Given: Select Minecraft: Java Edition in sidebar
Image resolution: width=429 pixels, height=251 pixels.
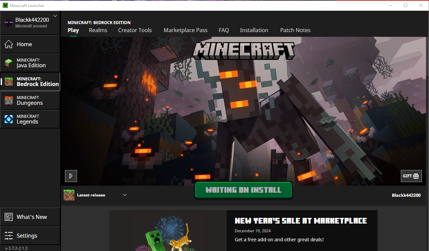Looking at the screenshot, I should coord(30,63).
